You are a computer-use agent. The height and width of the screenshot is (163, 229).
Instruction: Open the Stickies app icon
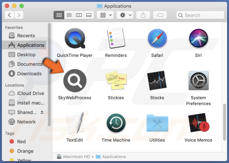coord(116,80)
